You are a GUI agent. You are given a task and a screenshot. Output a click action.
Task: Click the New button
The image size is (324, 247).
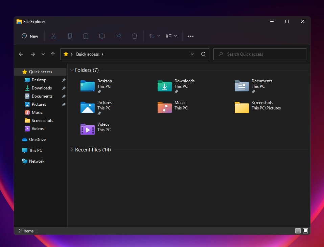tap(30, 36)
